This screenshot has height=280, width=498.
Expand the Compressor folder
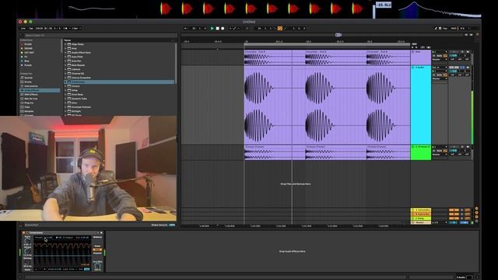pos(65,82)
